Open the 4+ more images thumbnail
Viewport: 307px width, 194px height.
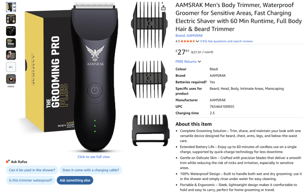point(11,67)
